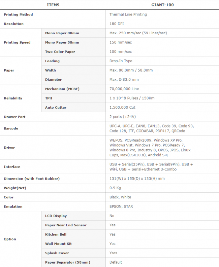
Task: Click the Kitchen Bell option label
Action: coord(56,234)
